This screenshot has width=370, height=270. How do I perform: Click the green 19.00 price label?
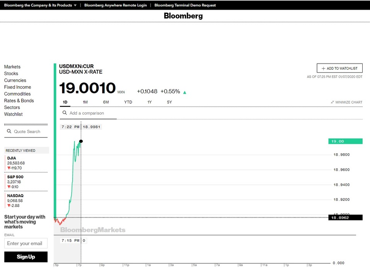point(345,141)
